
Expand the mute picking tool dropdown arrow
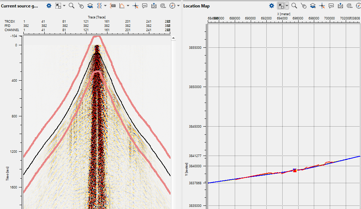(x=128, y=6)
